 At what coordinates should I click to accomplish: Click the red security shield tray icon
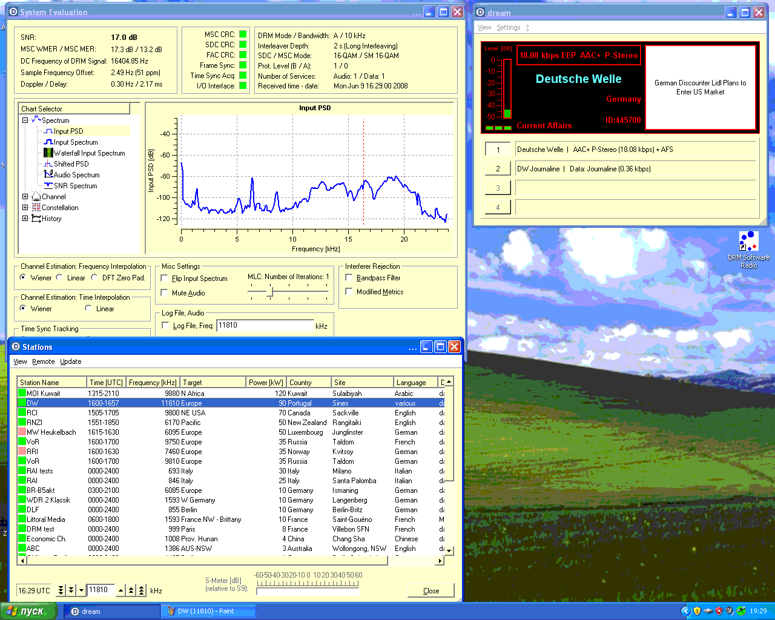pyautogui.click(x=719, y=611)
